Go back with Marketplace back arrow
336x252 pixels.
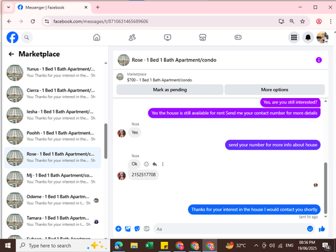click(11, 54)
